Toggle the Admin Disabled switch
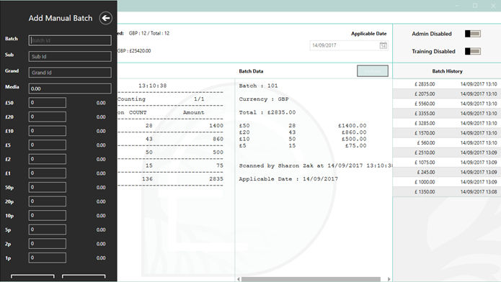Image resolution: width=501 pixels, height=282 pixels. pos(473,34)
